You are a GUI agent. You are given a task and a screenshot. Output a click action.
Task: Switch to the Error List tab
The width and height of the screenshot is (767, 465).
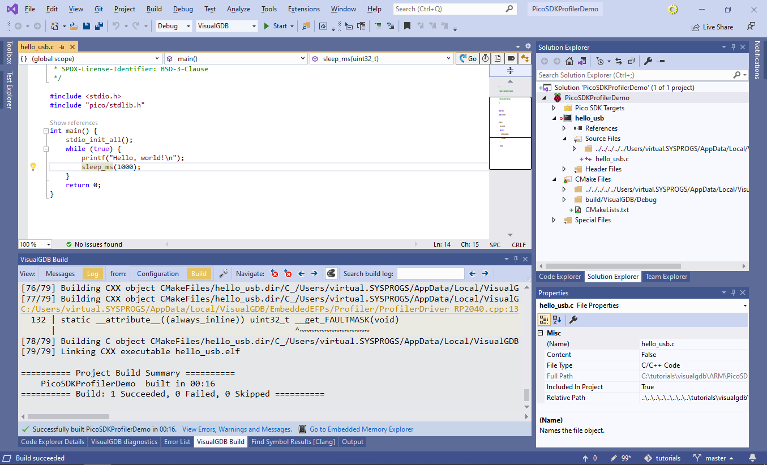click(x=177, y=442)
